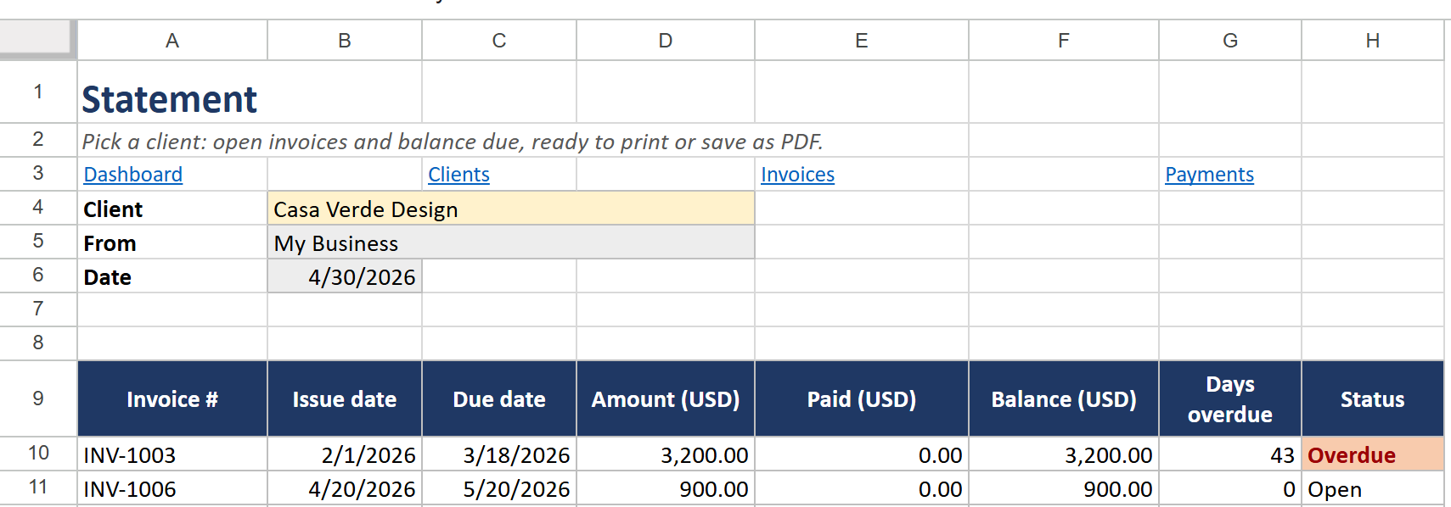Image resolution: width=1451 pixels, height=507 pixels.
Task: Select days overdue value 0
Action: tap(1230, 488)
